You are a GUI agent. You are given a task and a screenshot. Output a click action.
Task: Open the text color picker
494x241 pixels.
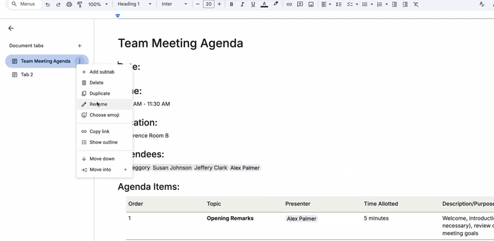tap(264, 4)
